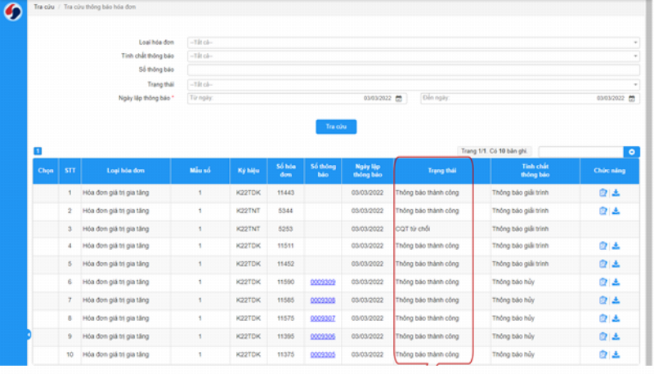View notification details for invoice 11443
The width and height of the screenshot is (654, 374).
pos(602,193)
